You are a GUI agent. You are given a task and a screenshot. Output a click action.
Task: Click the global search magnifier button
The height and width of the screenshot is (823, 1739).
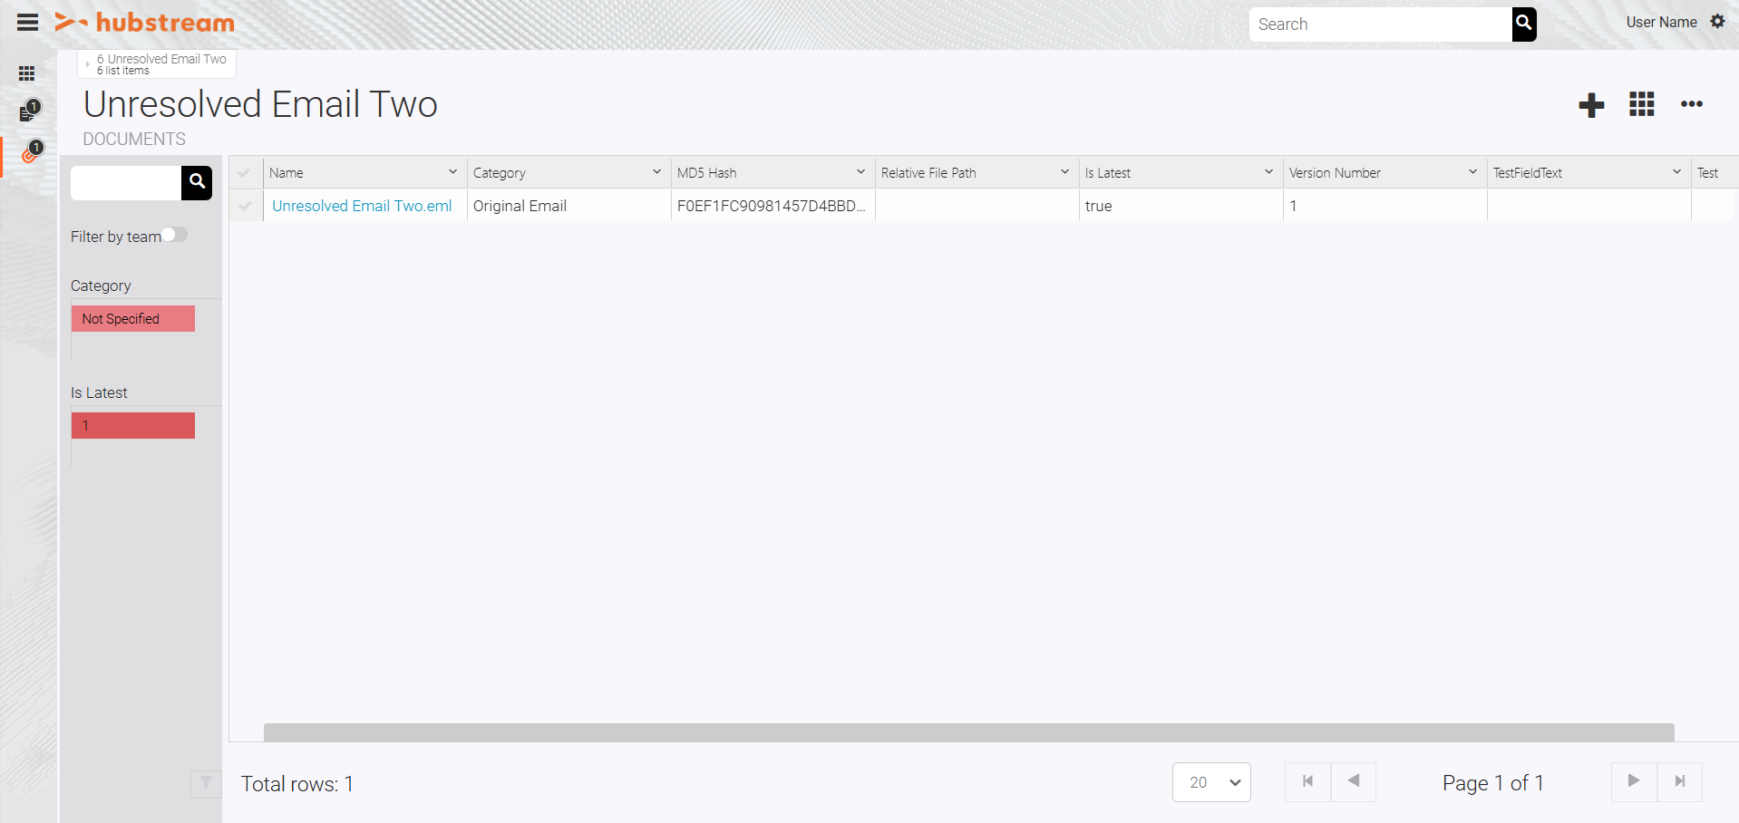1523,24
